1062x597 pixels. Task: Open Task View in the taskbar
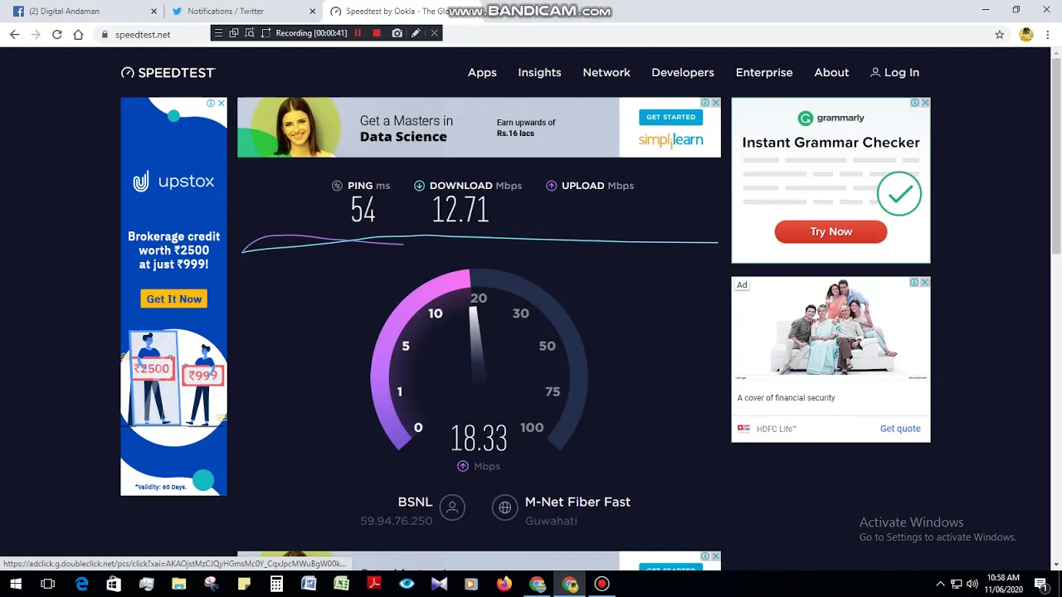click(47, 585)
